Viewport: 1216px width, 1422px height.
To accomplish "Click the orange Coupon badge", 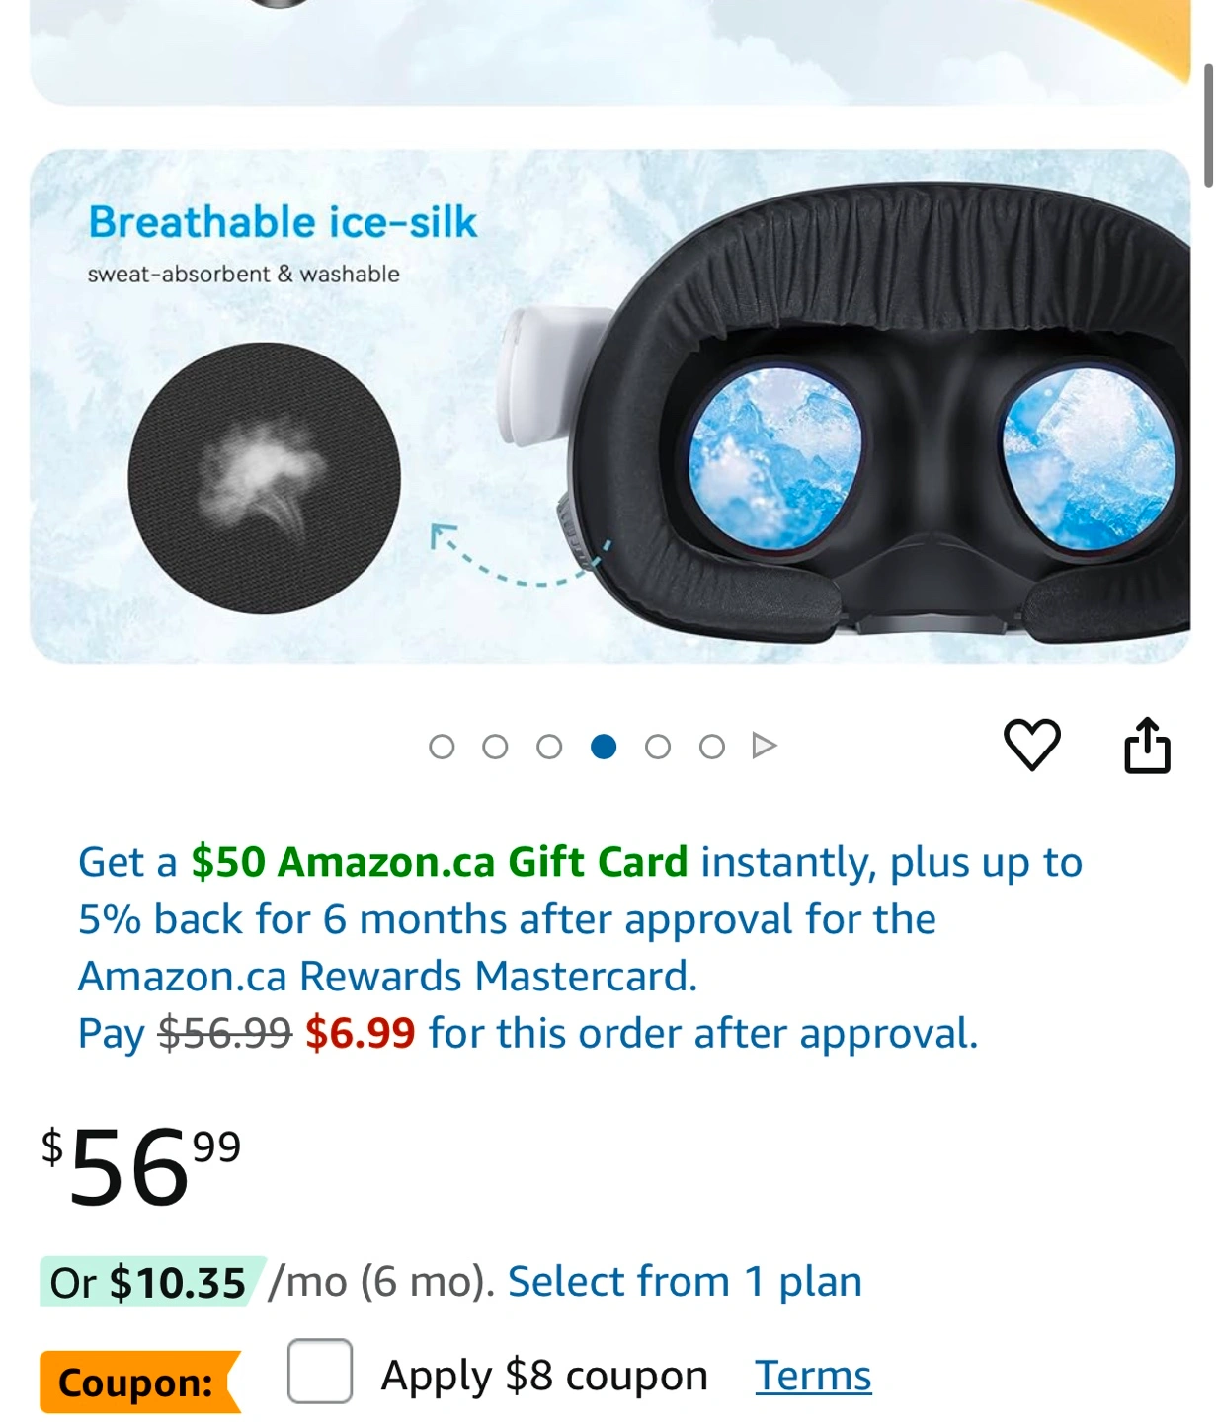I will point(138,1382).
